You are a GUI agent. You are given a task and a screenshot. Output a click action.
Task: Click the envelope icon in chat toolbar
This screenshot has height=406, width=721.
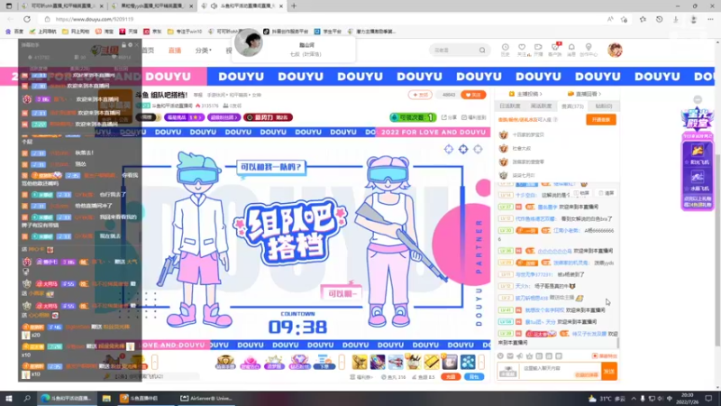(510, 355)
